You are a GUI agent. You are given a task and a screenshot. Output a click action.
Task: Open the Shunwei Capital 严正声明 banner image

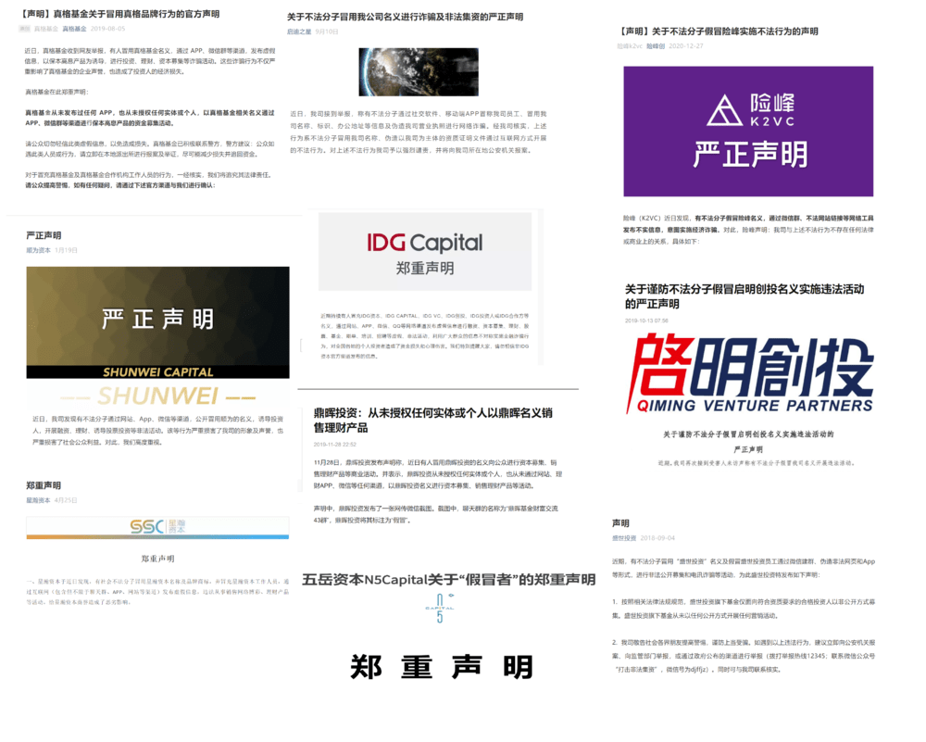(x=157, y=322)
